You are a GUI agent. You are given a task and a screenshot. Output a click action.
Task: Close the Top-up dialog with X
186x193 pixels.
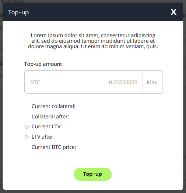click(x=173, y=12)
